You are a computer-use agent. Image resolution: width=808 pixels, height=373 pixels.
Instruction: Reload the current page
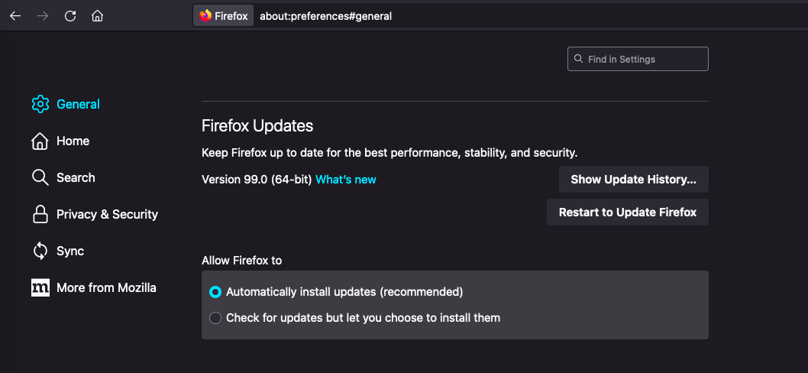click(x=70, y=15)
